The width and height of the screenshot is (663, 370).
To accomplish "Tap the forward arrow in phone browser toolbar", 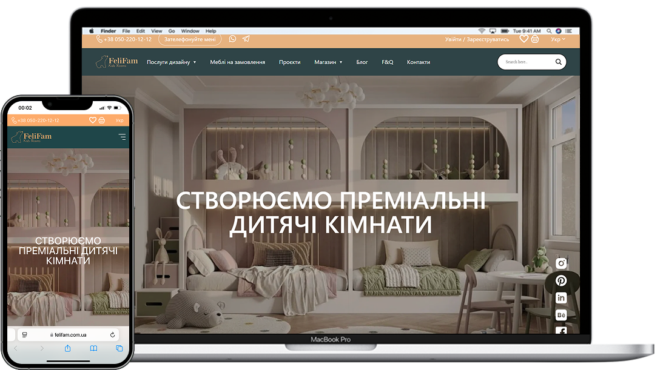I will [x=41, y=348].
